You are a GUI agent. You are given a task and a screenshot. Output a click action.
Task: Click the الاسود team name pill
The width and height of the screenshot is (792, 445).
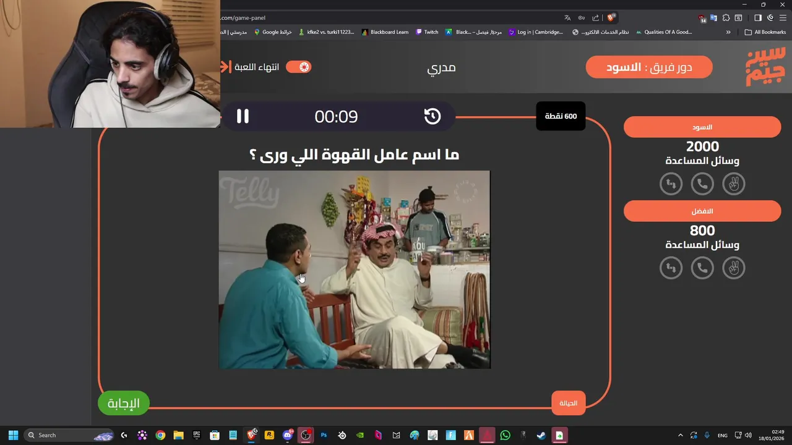(702, 127)
